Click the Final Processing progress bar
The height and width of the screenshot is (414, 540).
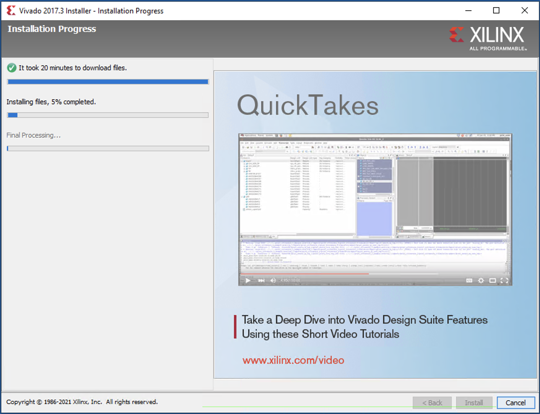pyautogui.click(x=108, y=148)
